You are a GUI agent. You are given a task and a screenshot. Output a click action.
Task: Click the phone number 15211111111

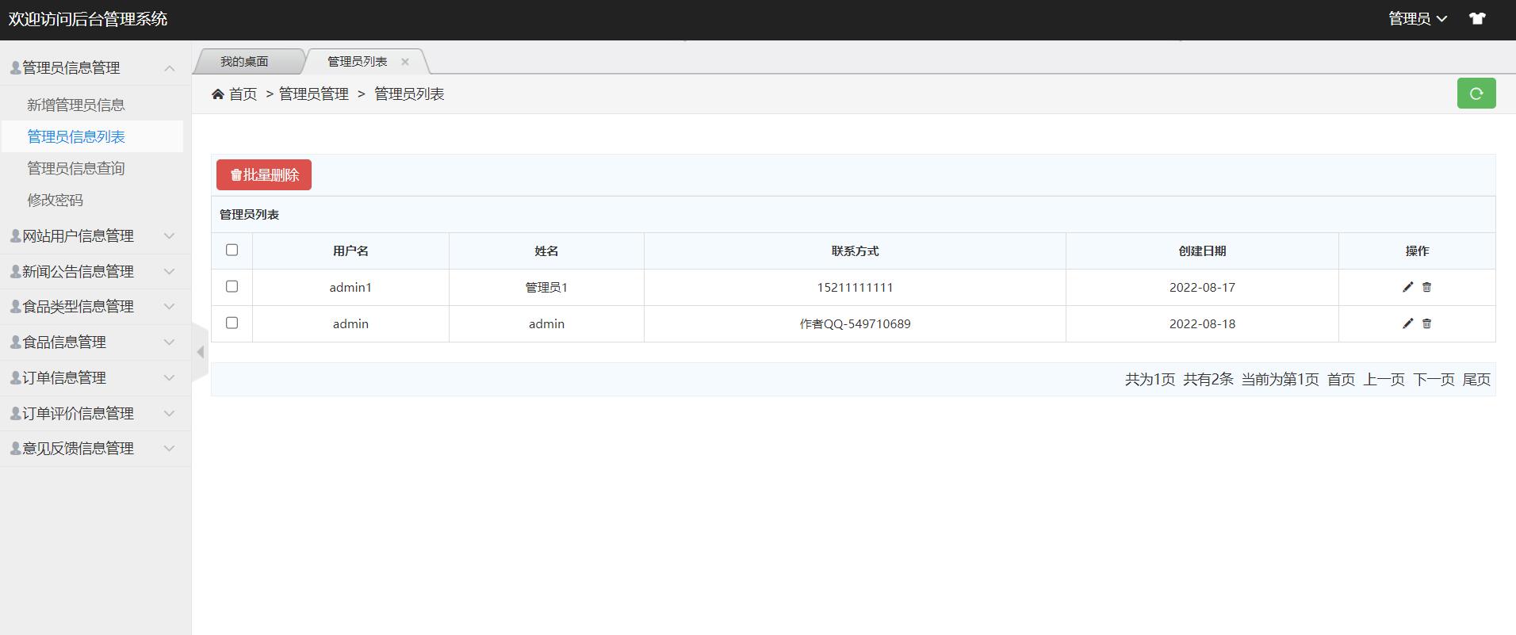pos(855,287)
